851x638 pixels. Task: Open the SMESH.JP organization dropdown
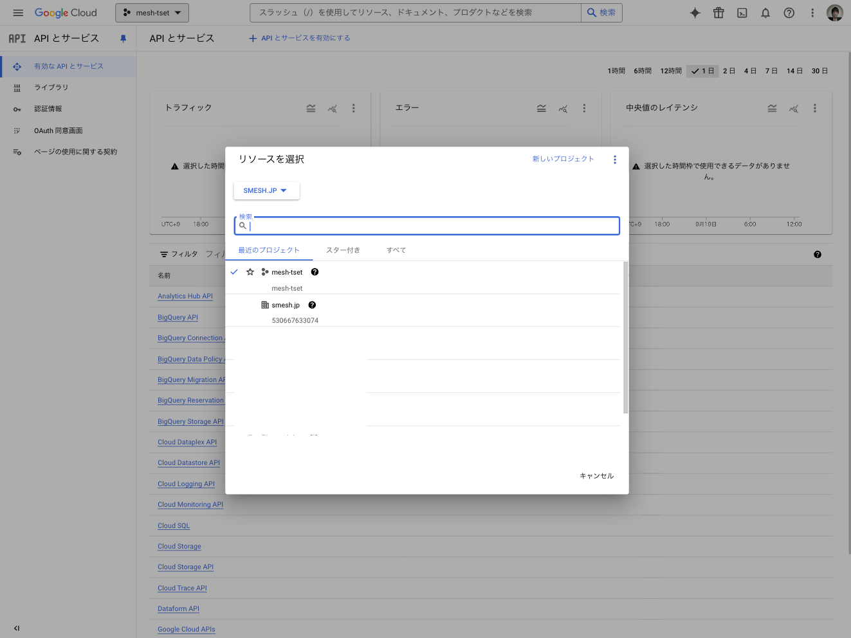[x=266, y=190]
